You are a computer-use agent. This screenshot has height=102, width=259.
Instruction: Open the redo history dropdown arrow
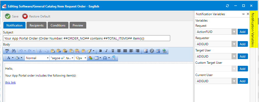tap(34, 51)
